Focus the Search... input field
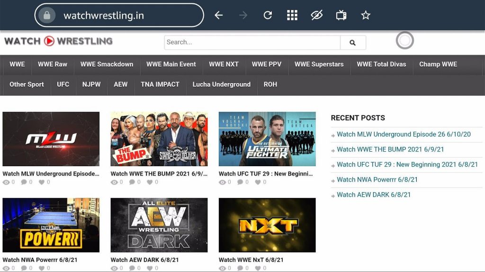Viewport: 485px width, 272px height. click(252, 42)
